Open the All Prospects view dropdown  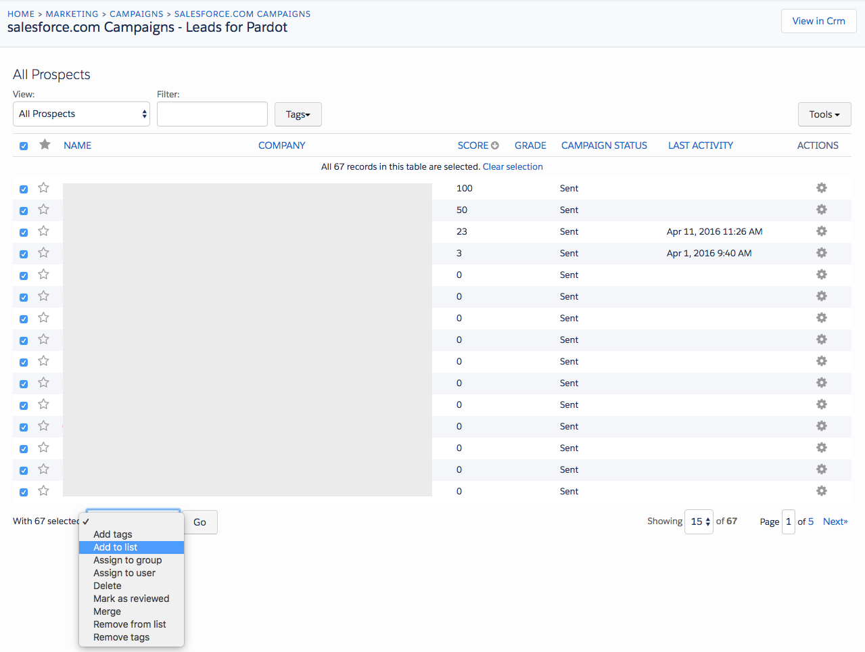click(81, 114)
